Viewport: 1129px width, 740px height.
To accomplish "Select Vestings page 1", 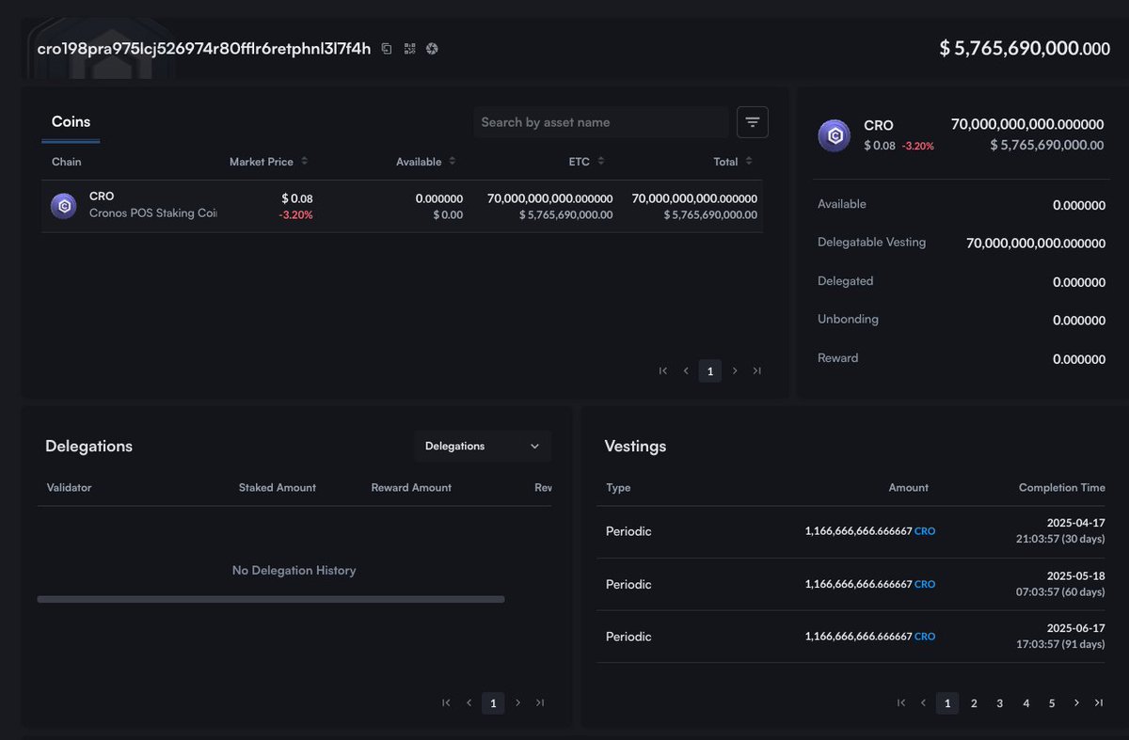I will click(x=947, y=703).
